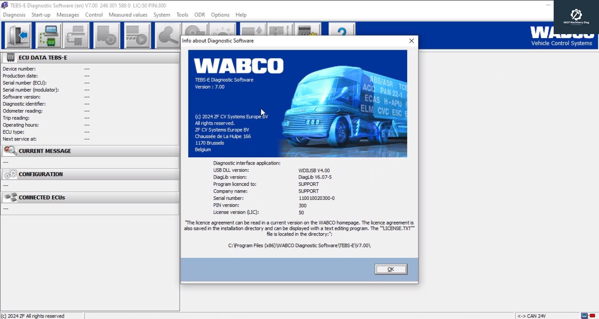Image resolution: width=599 pixels, height=319 pixels.
Task: Click the WABCO Vehicle Control Systems logo
Action: click(561, 36)
